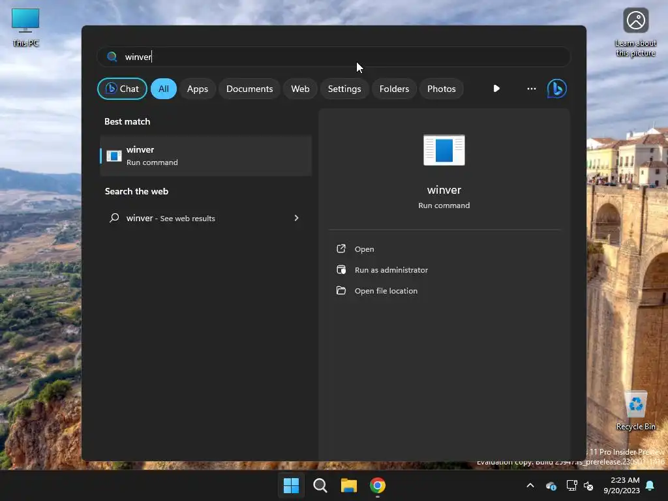Switch to Folders filter tab
The image size is (668, 501).
point(394,89)
